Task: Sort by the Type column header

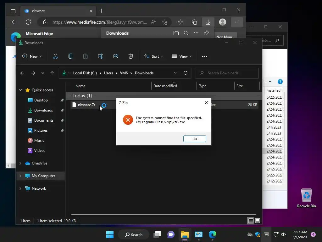Action: (x=203, y=86)
